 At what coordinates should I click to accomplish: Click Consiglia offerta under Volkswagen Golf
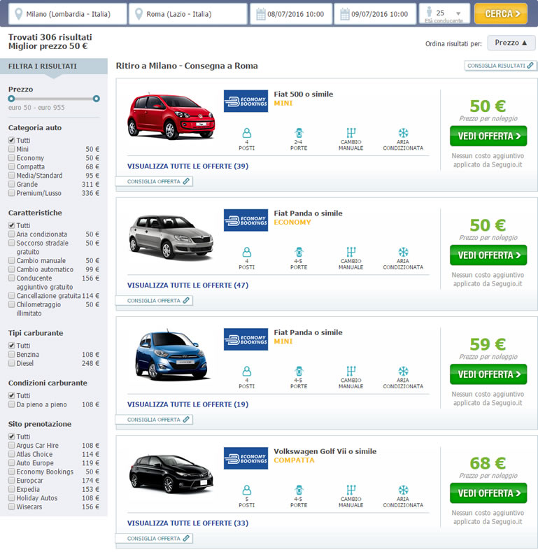[154, 538]
